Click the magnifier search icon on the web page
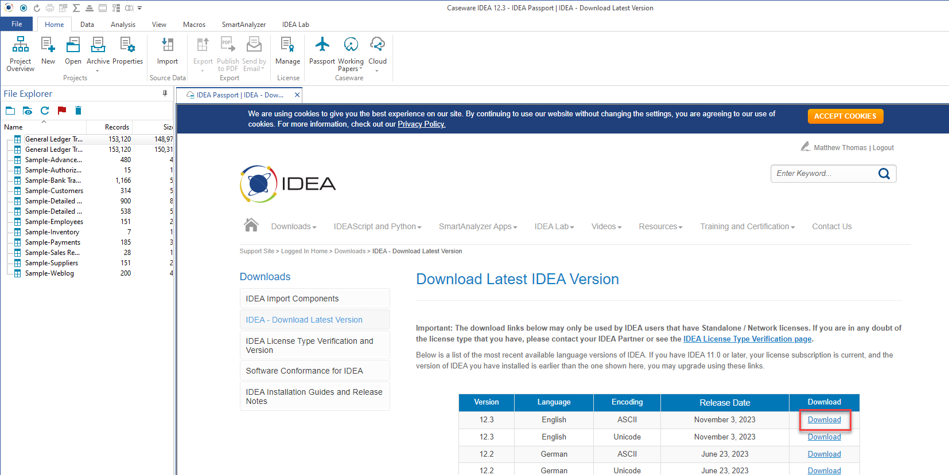 (884, 174)
